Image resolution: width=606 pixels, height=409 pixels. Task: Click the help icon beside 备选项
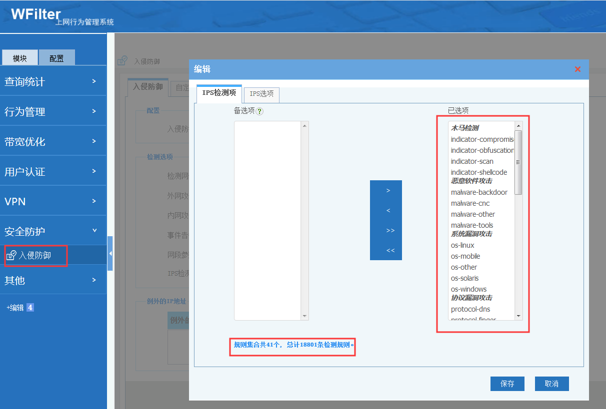tap(259, 111)
